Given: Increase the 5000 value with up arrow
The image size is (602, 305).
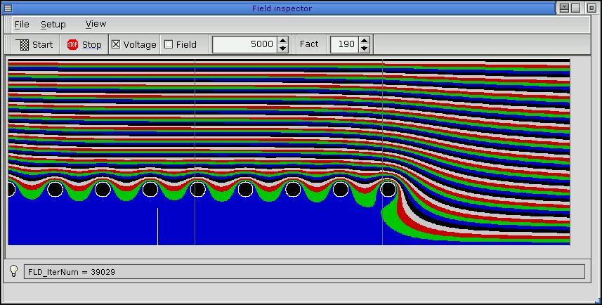Looking at the screenshot, I should pos(282,40).
